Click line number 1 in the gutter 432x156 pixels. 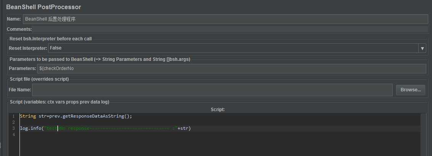pos(13,116)
